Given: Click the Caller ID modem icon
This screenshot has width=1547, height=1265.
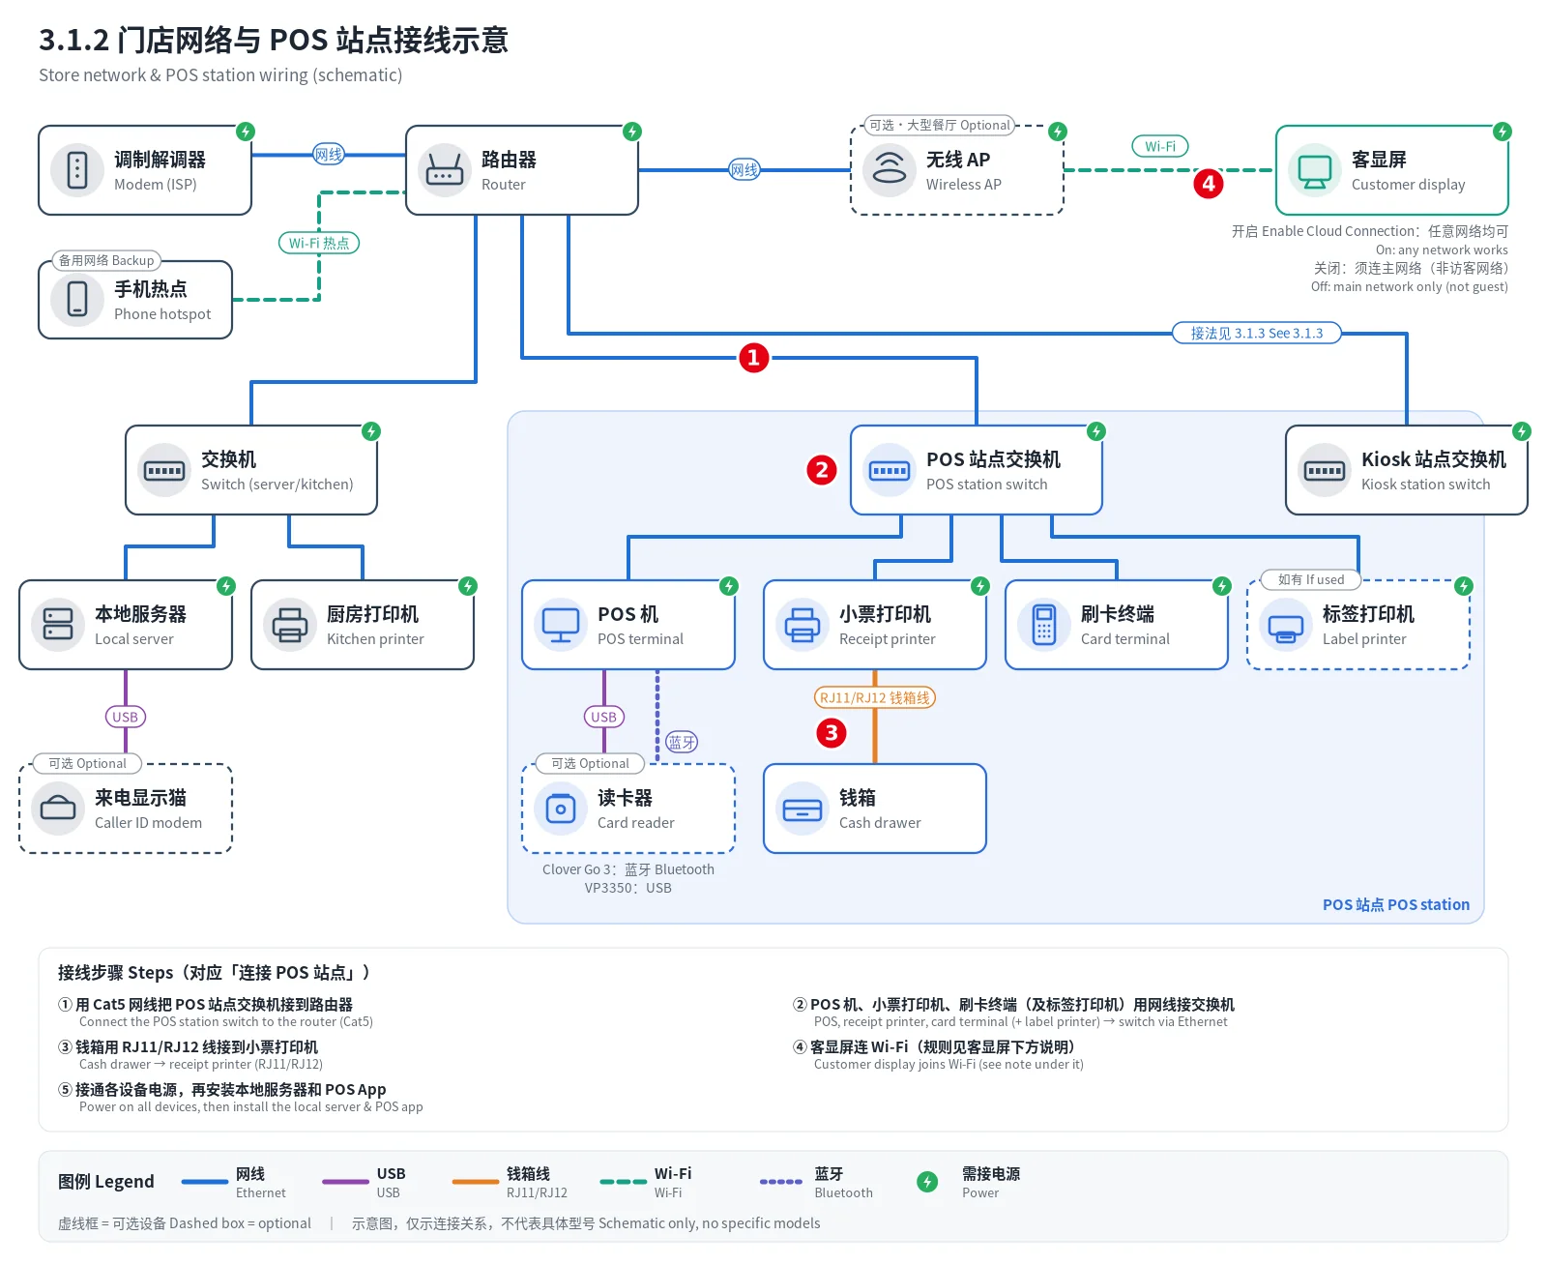Looking at the screenshot, I should click(x=58, y=809).
